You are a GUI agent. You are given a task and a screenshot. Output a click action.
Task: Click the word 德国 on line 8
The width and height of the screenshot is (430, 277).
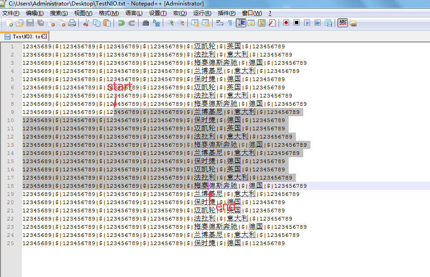click(x=256, y=104)
